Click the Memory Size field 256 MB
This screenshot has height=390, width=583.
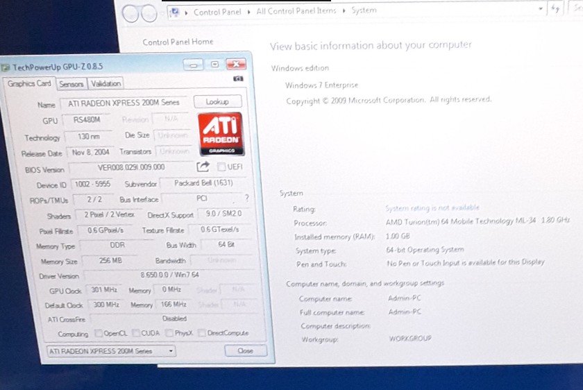click(110, 261)
